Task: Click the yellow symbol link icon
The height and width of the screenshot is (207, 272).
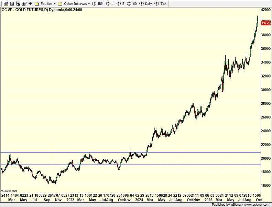Action: [x=6, y=3]
